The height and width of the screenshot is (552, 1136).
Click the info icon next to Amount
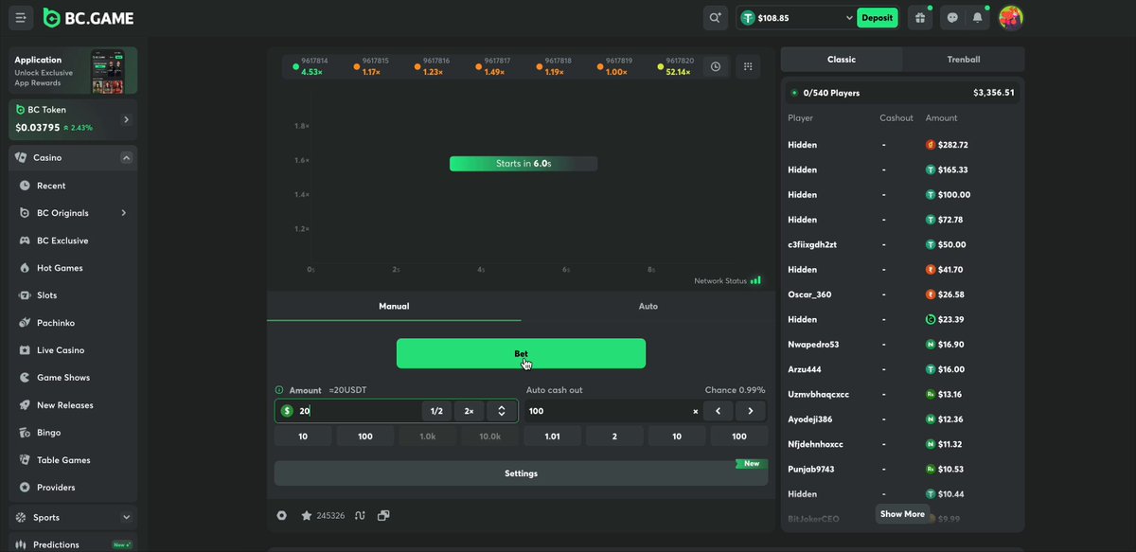point(279,390)
